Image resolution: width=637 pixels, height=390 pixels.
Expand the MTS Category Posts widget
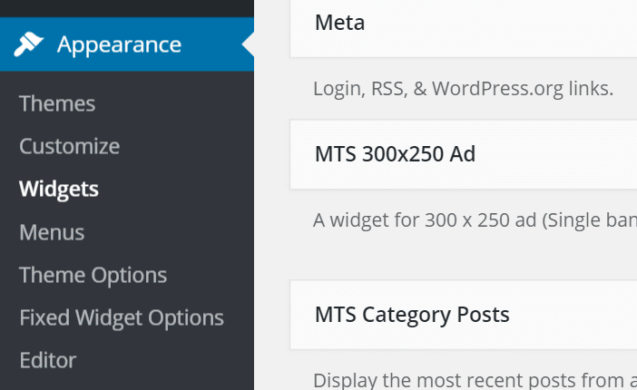point(464,315)
